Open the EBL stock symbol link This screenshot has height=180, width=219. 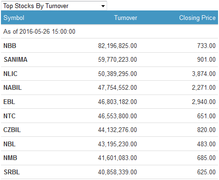click(9, 102)
